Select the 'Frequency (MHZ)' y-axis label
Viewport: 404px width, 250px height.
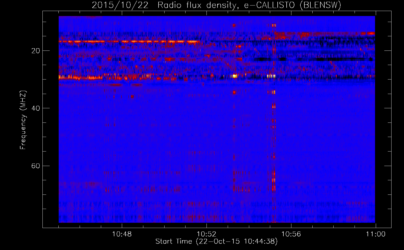(23, 120)
